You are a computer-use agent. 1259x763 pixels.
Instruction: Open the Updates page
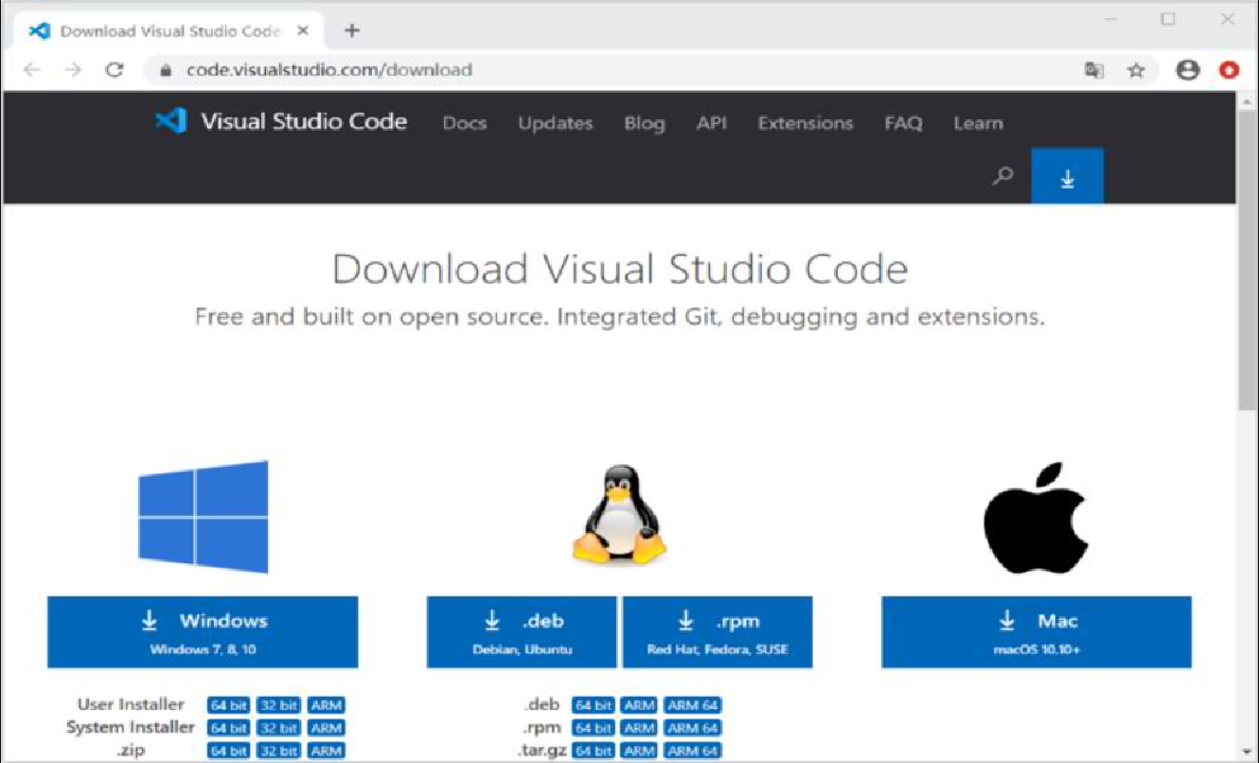[x=555, y=123]
